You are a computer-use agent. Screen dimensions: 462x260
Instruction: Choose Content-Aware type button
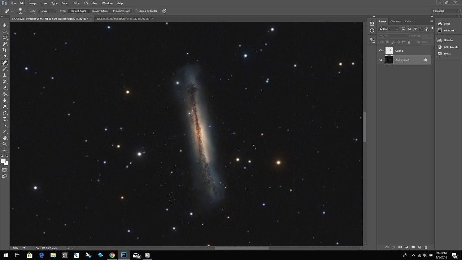click(78, 11)
